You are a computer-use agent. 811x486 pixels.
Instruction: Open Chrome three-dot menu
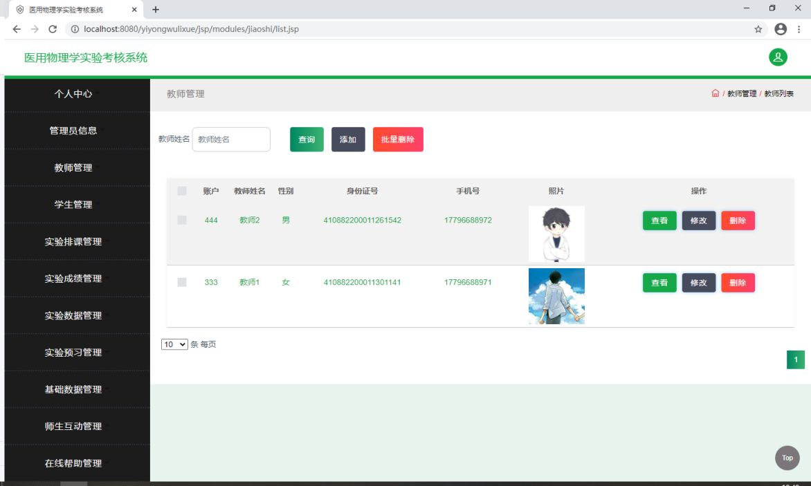799,29
